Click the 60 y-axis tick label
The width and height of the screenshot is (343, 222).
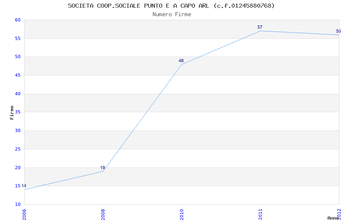coord(17,20)
